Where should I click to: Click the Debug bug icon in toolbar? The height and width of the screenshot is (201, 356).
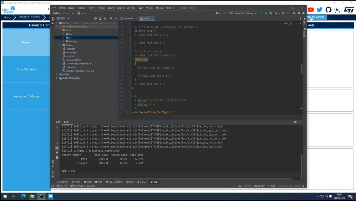pyautogui.click(x=266, y=13)
